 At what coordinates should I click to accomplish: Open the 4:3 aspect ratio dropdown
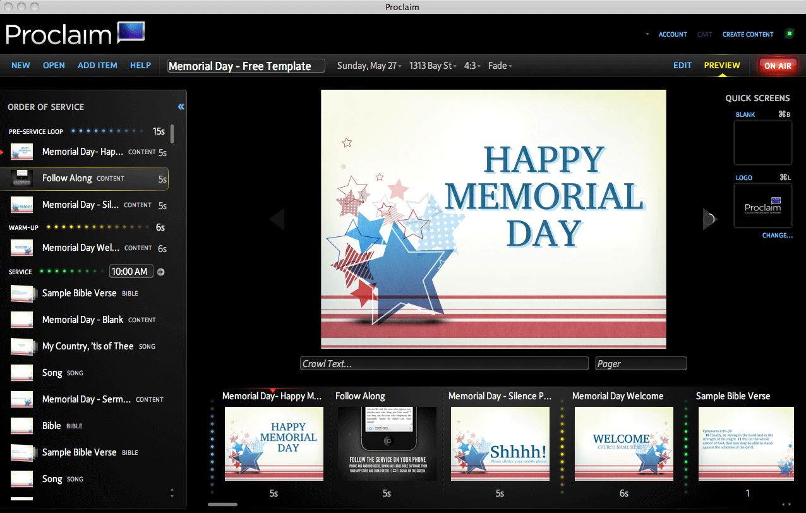472,66
